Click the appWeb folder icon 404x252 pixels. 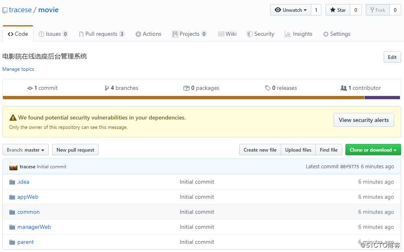(12, 197)
